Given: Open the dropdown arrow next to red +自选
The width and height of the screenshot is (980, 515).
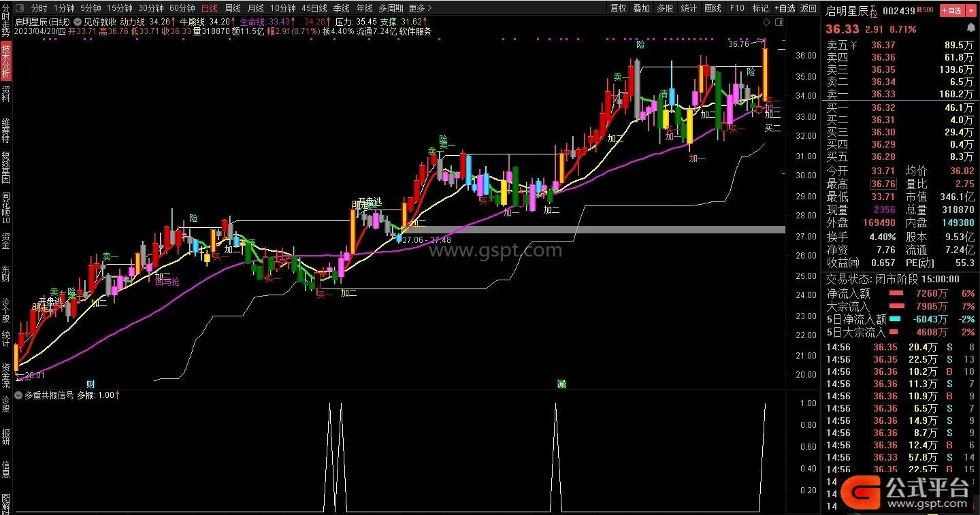Looking at the screenshot, I should pos(972,10).
